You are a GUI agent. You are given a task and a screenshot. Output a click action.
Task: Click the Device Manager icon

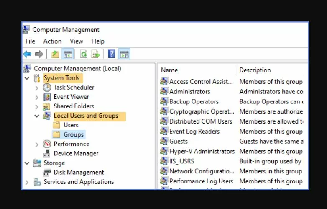(x=47, y=153)
